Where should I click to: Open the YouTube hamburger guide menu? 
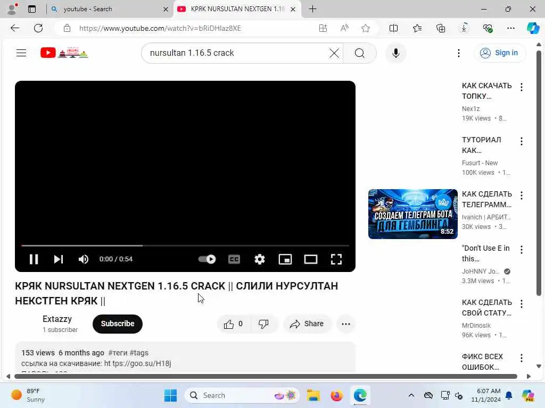(x=21, y=53)
